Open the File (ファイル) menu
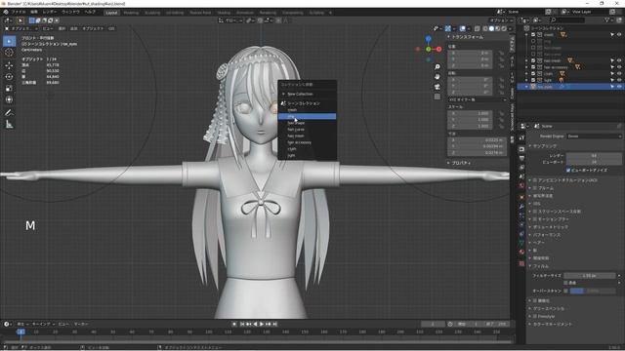Screen dimensions: 625x351 click(x=19, y=13)
